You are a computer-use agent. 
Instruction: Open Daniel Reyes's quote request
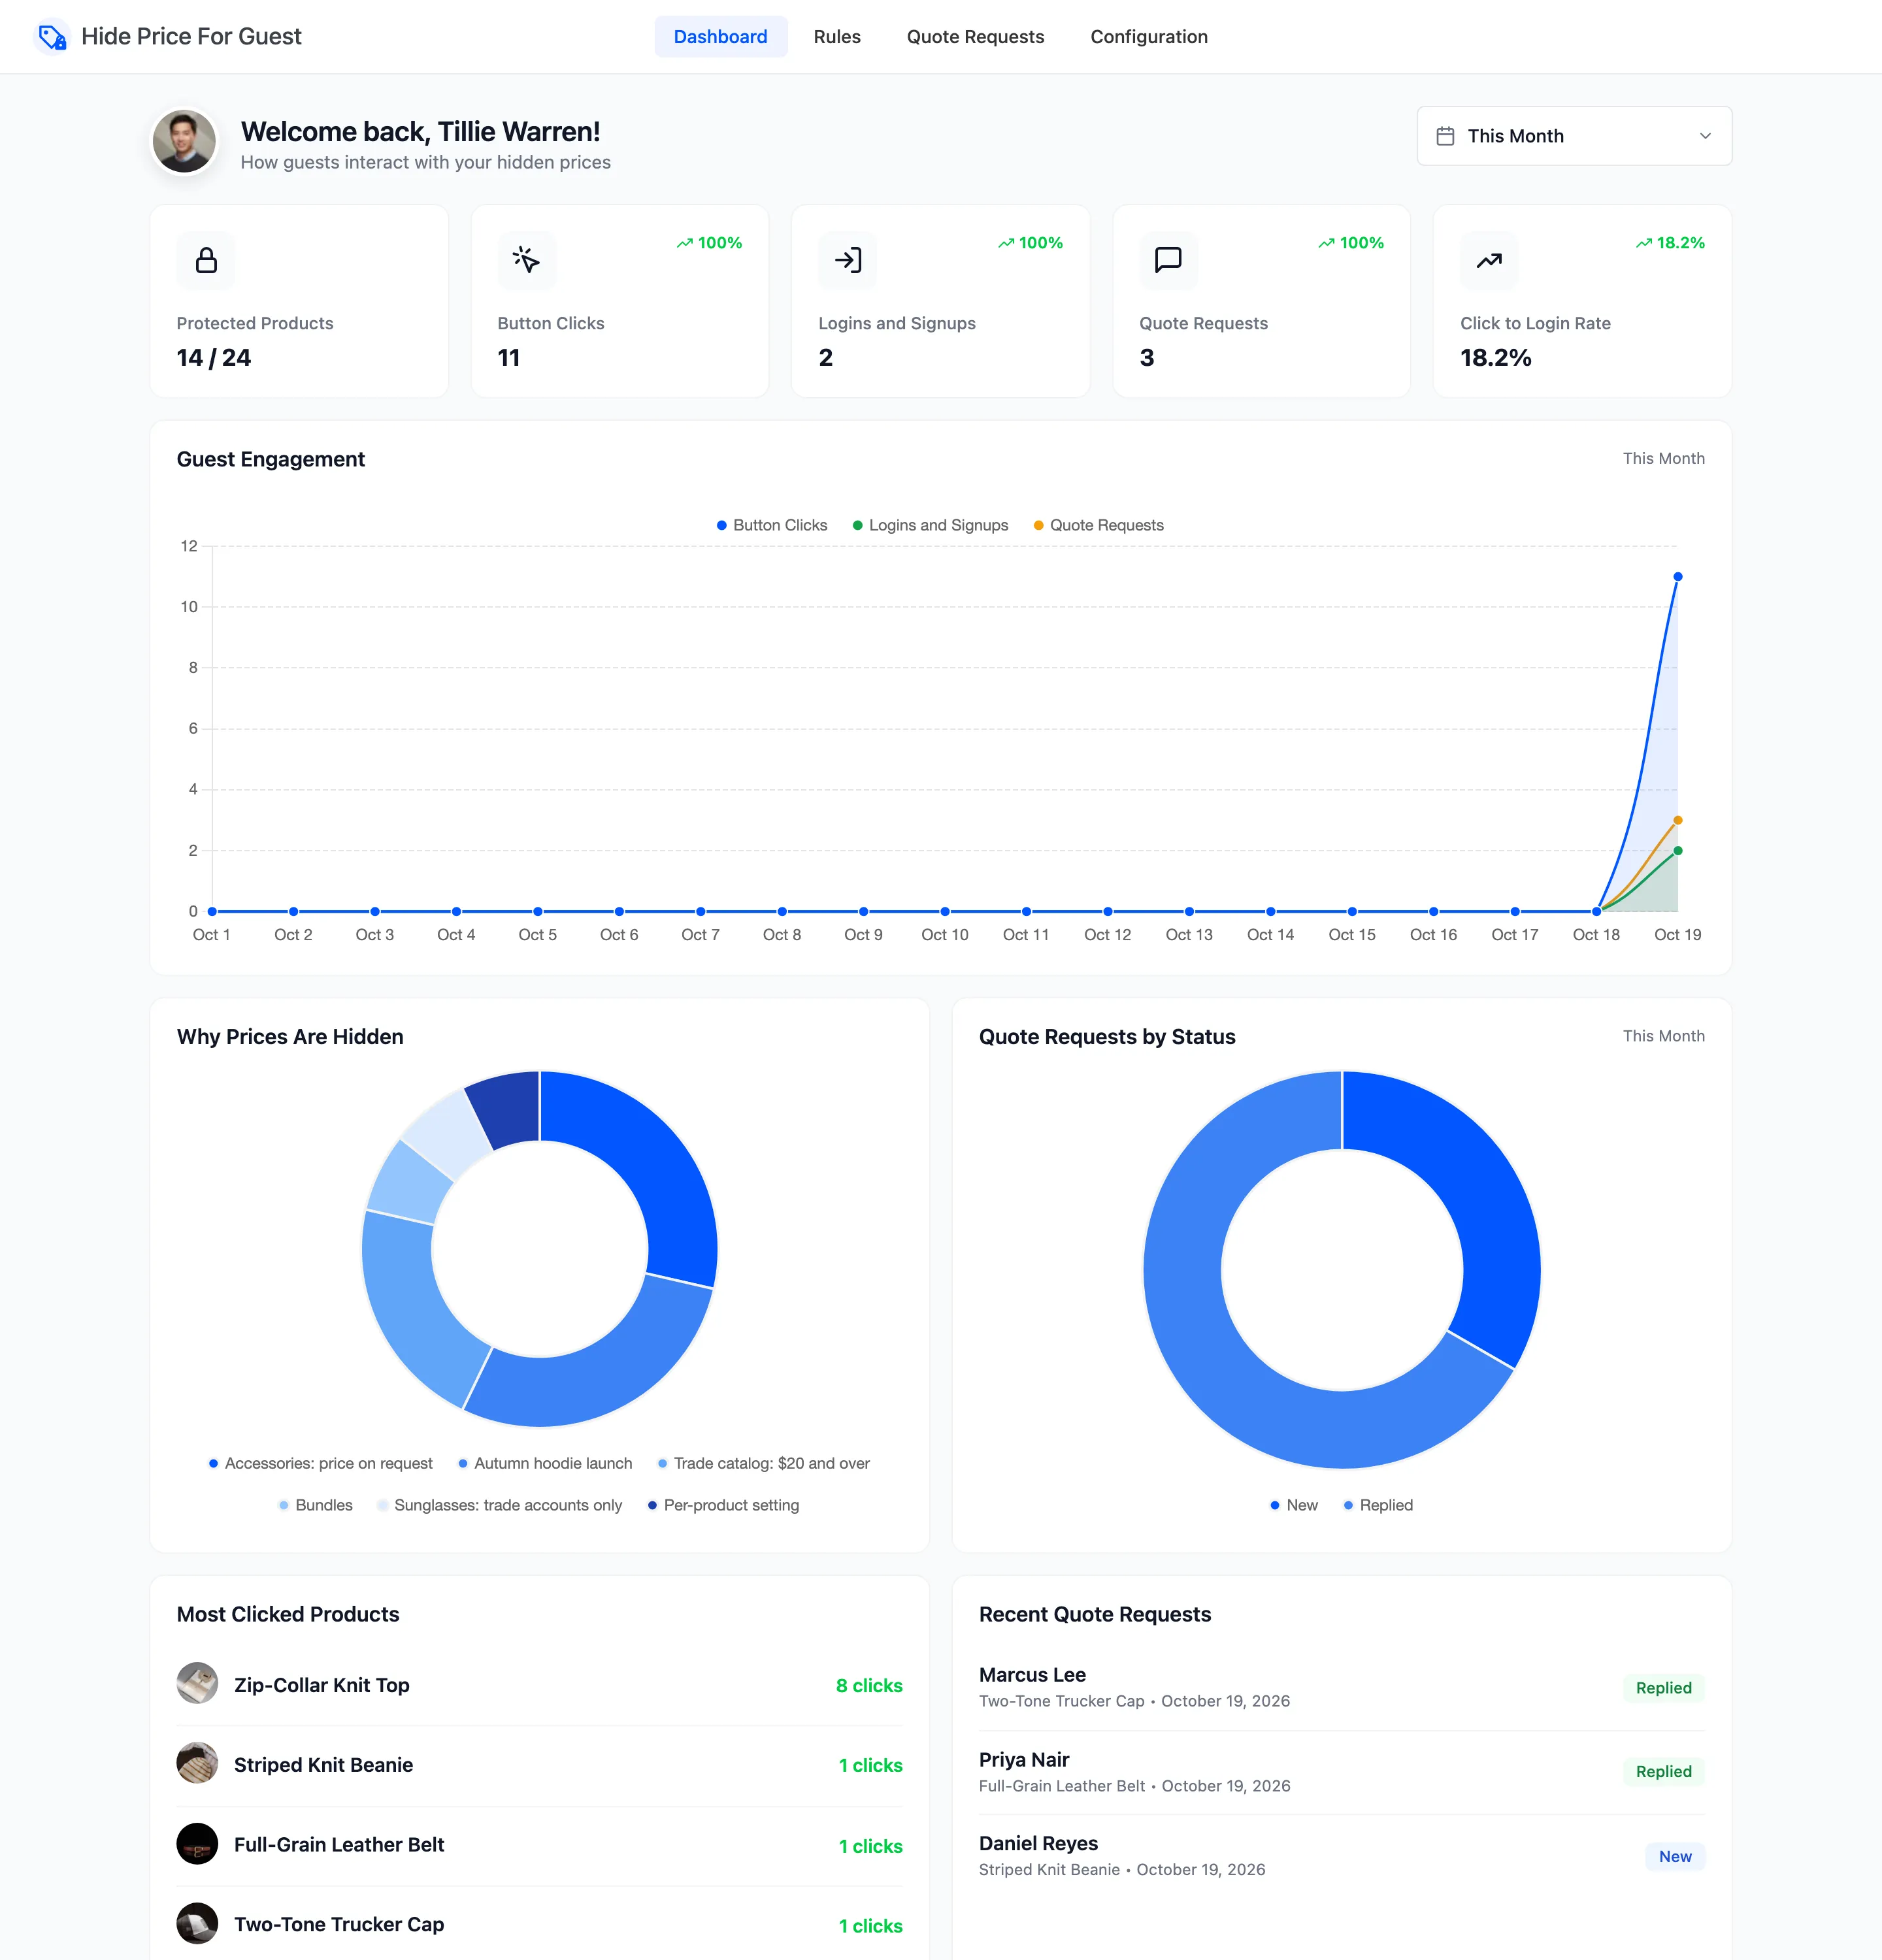tap(1341, 1855)
